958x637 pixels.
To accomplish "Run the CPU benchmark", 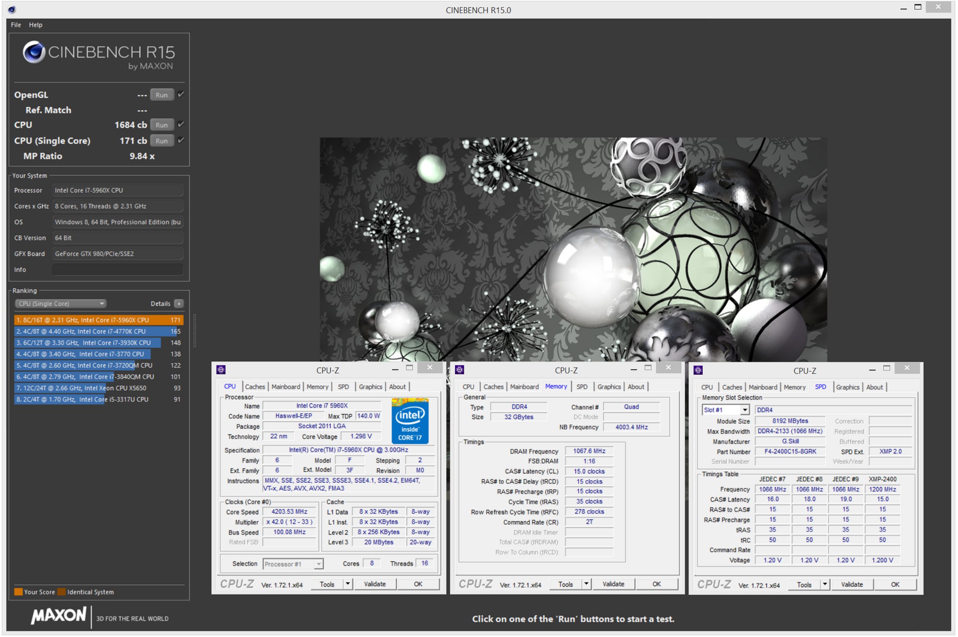I will [x=162, y=125].
